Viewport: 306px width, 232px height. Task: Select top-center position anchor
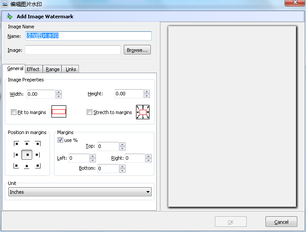point(27,143)
